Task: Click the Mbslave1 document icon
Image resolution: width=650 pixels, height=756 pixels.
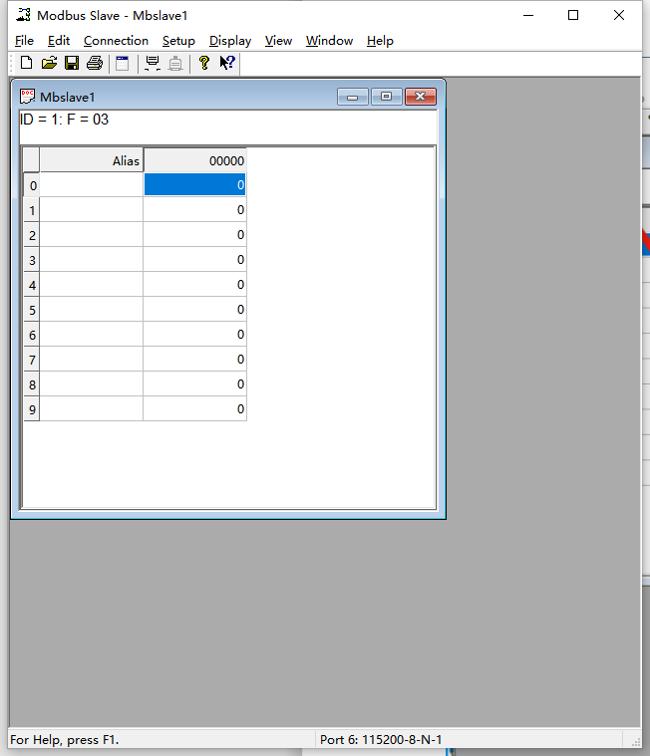Action: click(28, 97)
